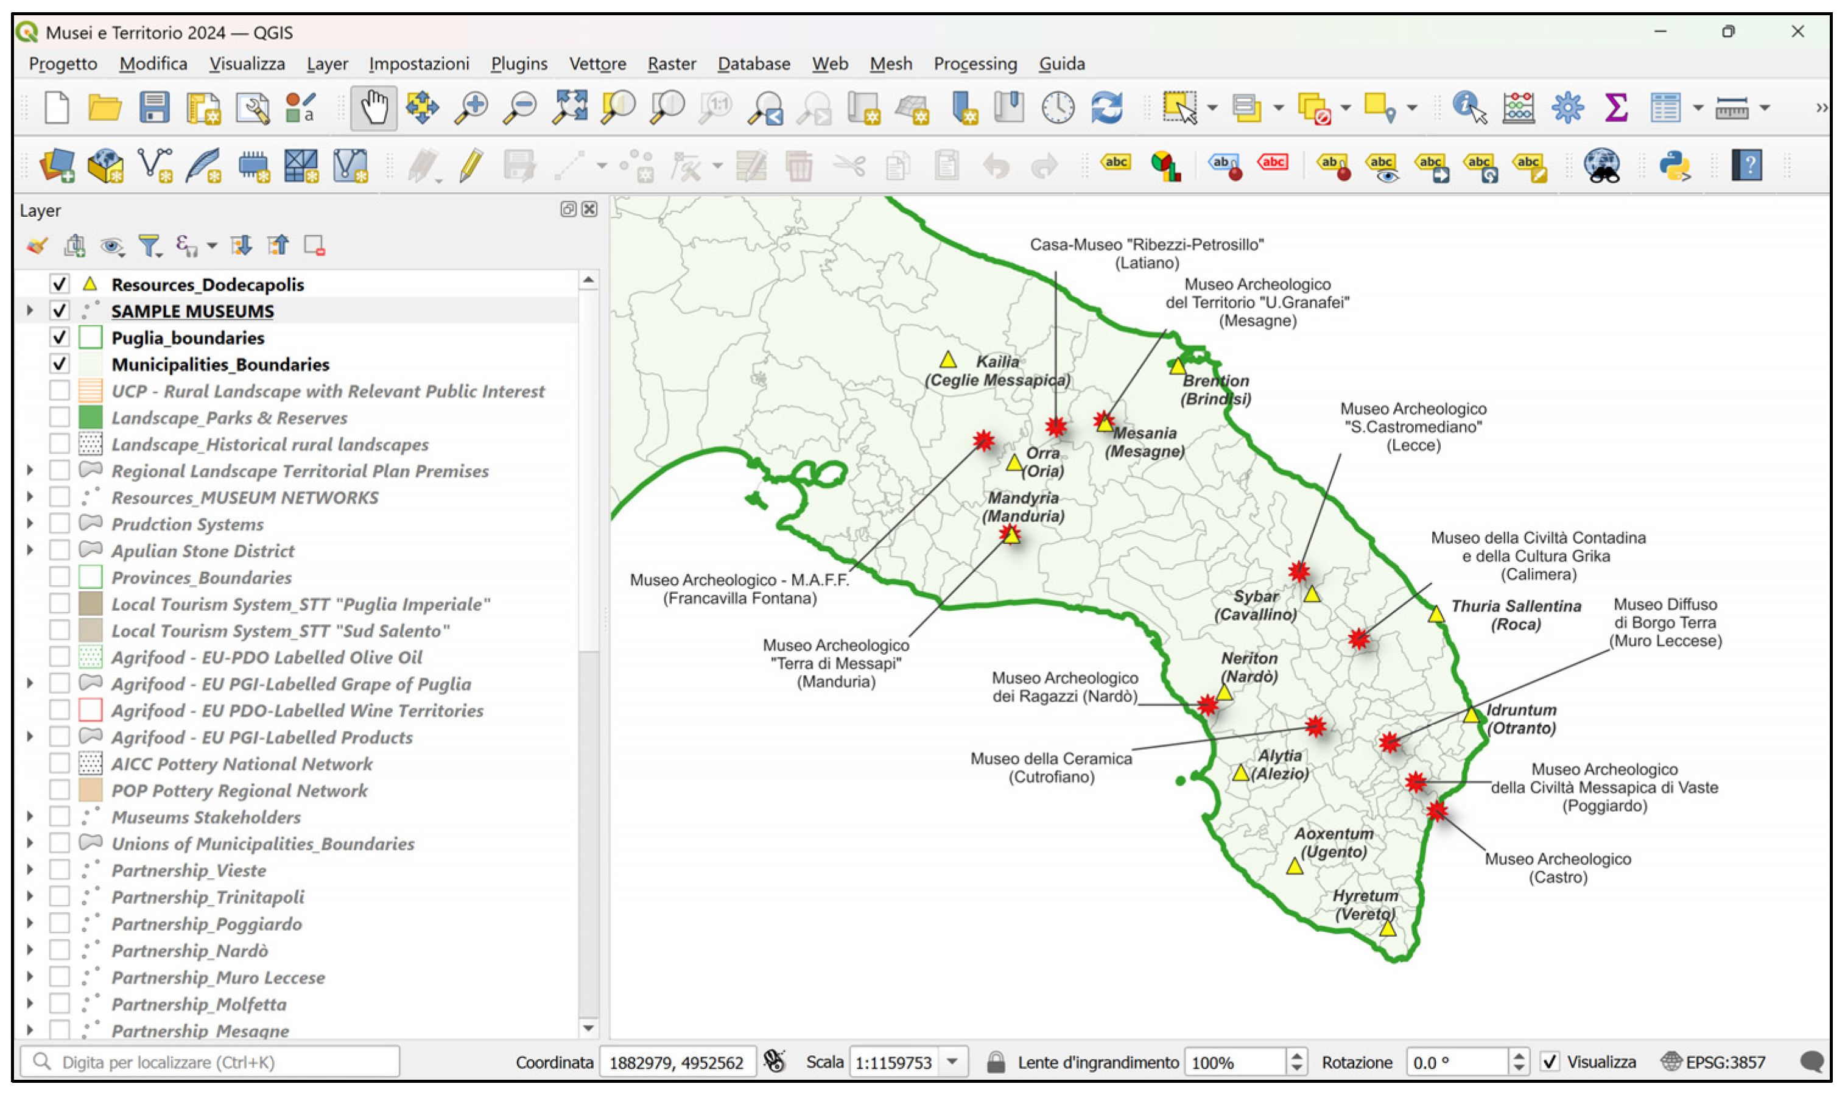Click the filter legend funnel icon
1845x1095 pixels.
pos(150,245)
